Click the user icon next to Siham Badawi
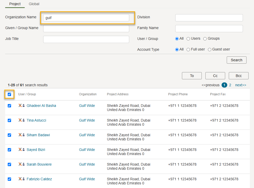 [x=23, y=135]
